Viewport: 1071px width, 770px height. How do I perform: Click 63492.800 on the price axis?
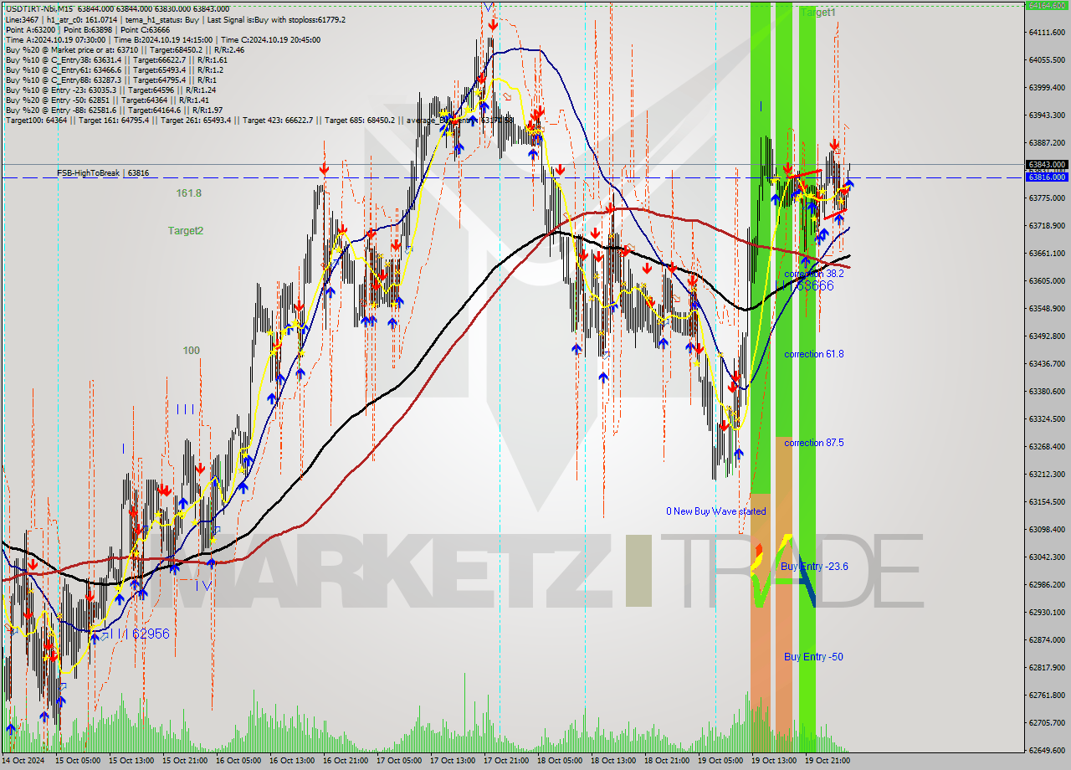pos(1046,336)
